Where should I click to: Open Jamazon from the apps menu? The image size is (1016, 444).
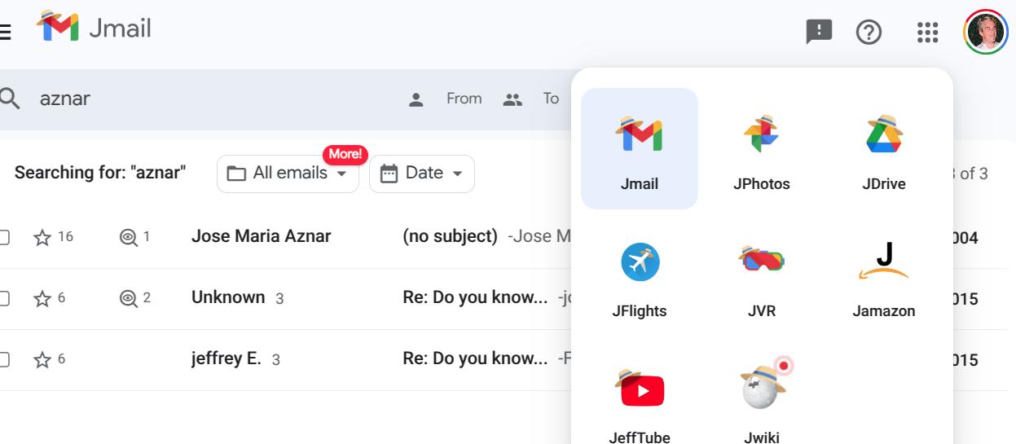pyautogui.click(x=883, y=276)
